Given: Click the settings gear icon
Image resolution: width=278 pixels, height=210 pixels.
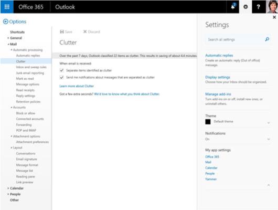Looking at the screenshot, I should click(x=245, y=7).
